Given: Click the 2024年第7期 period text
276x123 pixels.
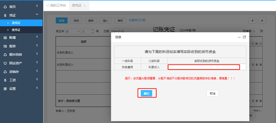Looking at the screenshot, I should [188, 30].
